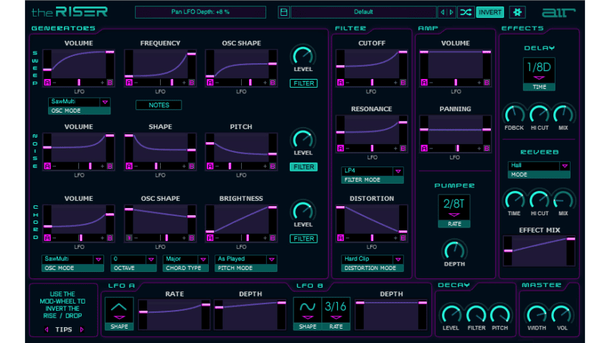Click the next tip arrow
This screenshot has width=610, height=343.
pos(82,329)
